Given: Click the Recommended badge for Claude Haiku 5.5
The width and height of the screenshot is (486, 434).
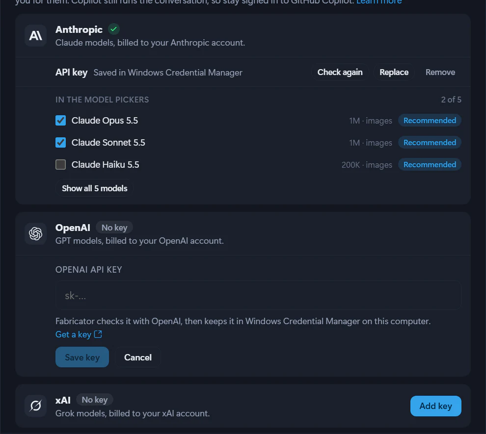Looking at the screenshot, I should tap(430, 164).
